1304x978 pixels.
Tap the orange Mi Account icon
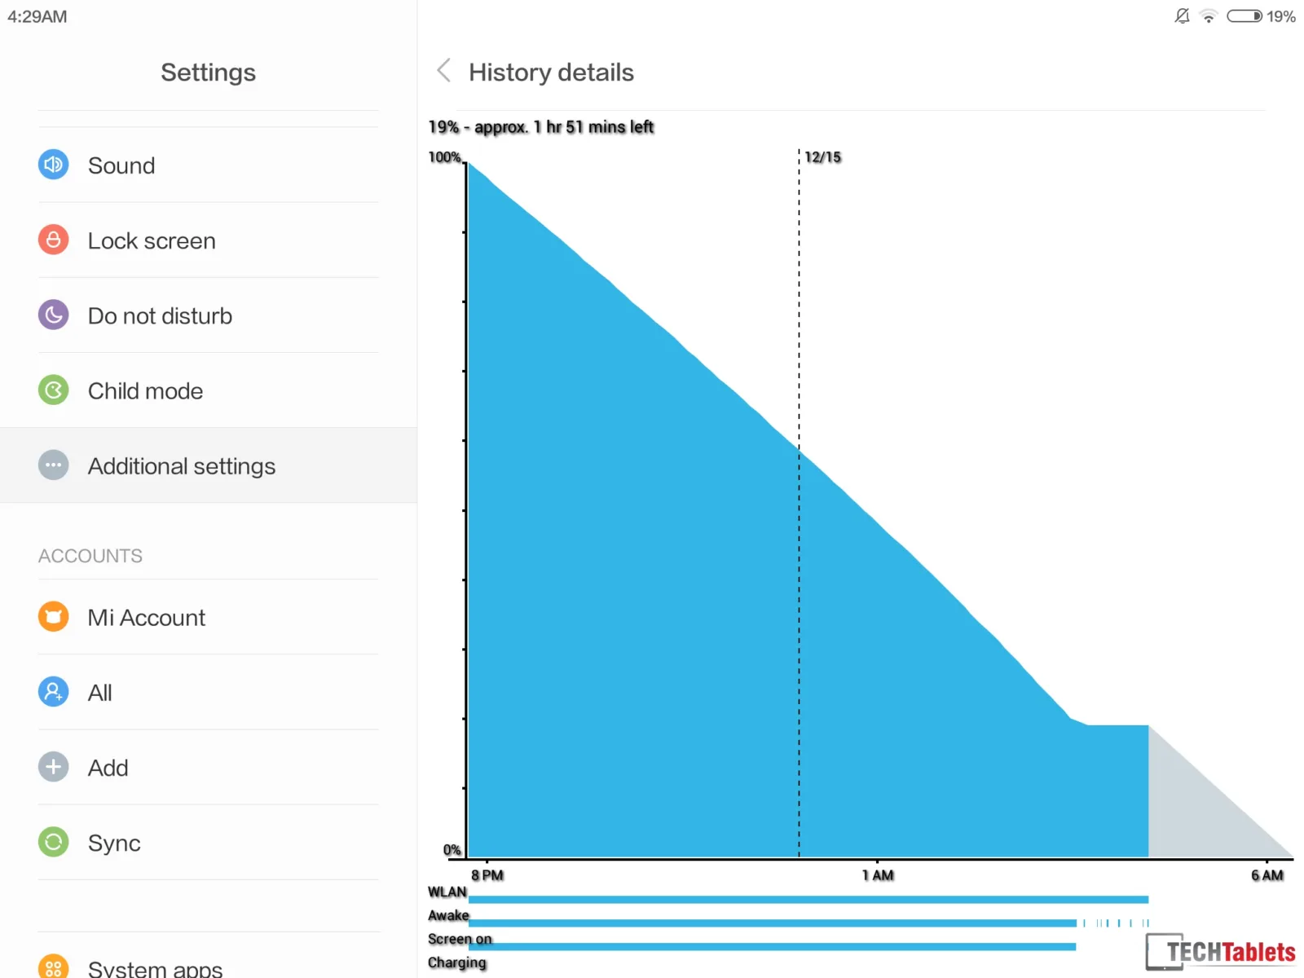tap(54, 616)
